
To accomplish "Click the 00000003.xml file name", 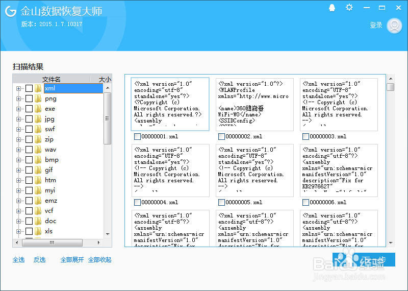I will [x=328, y=136].
